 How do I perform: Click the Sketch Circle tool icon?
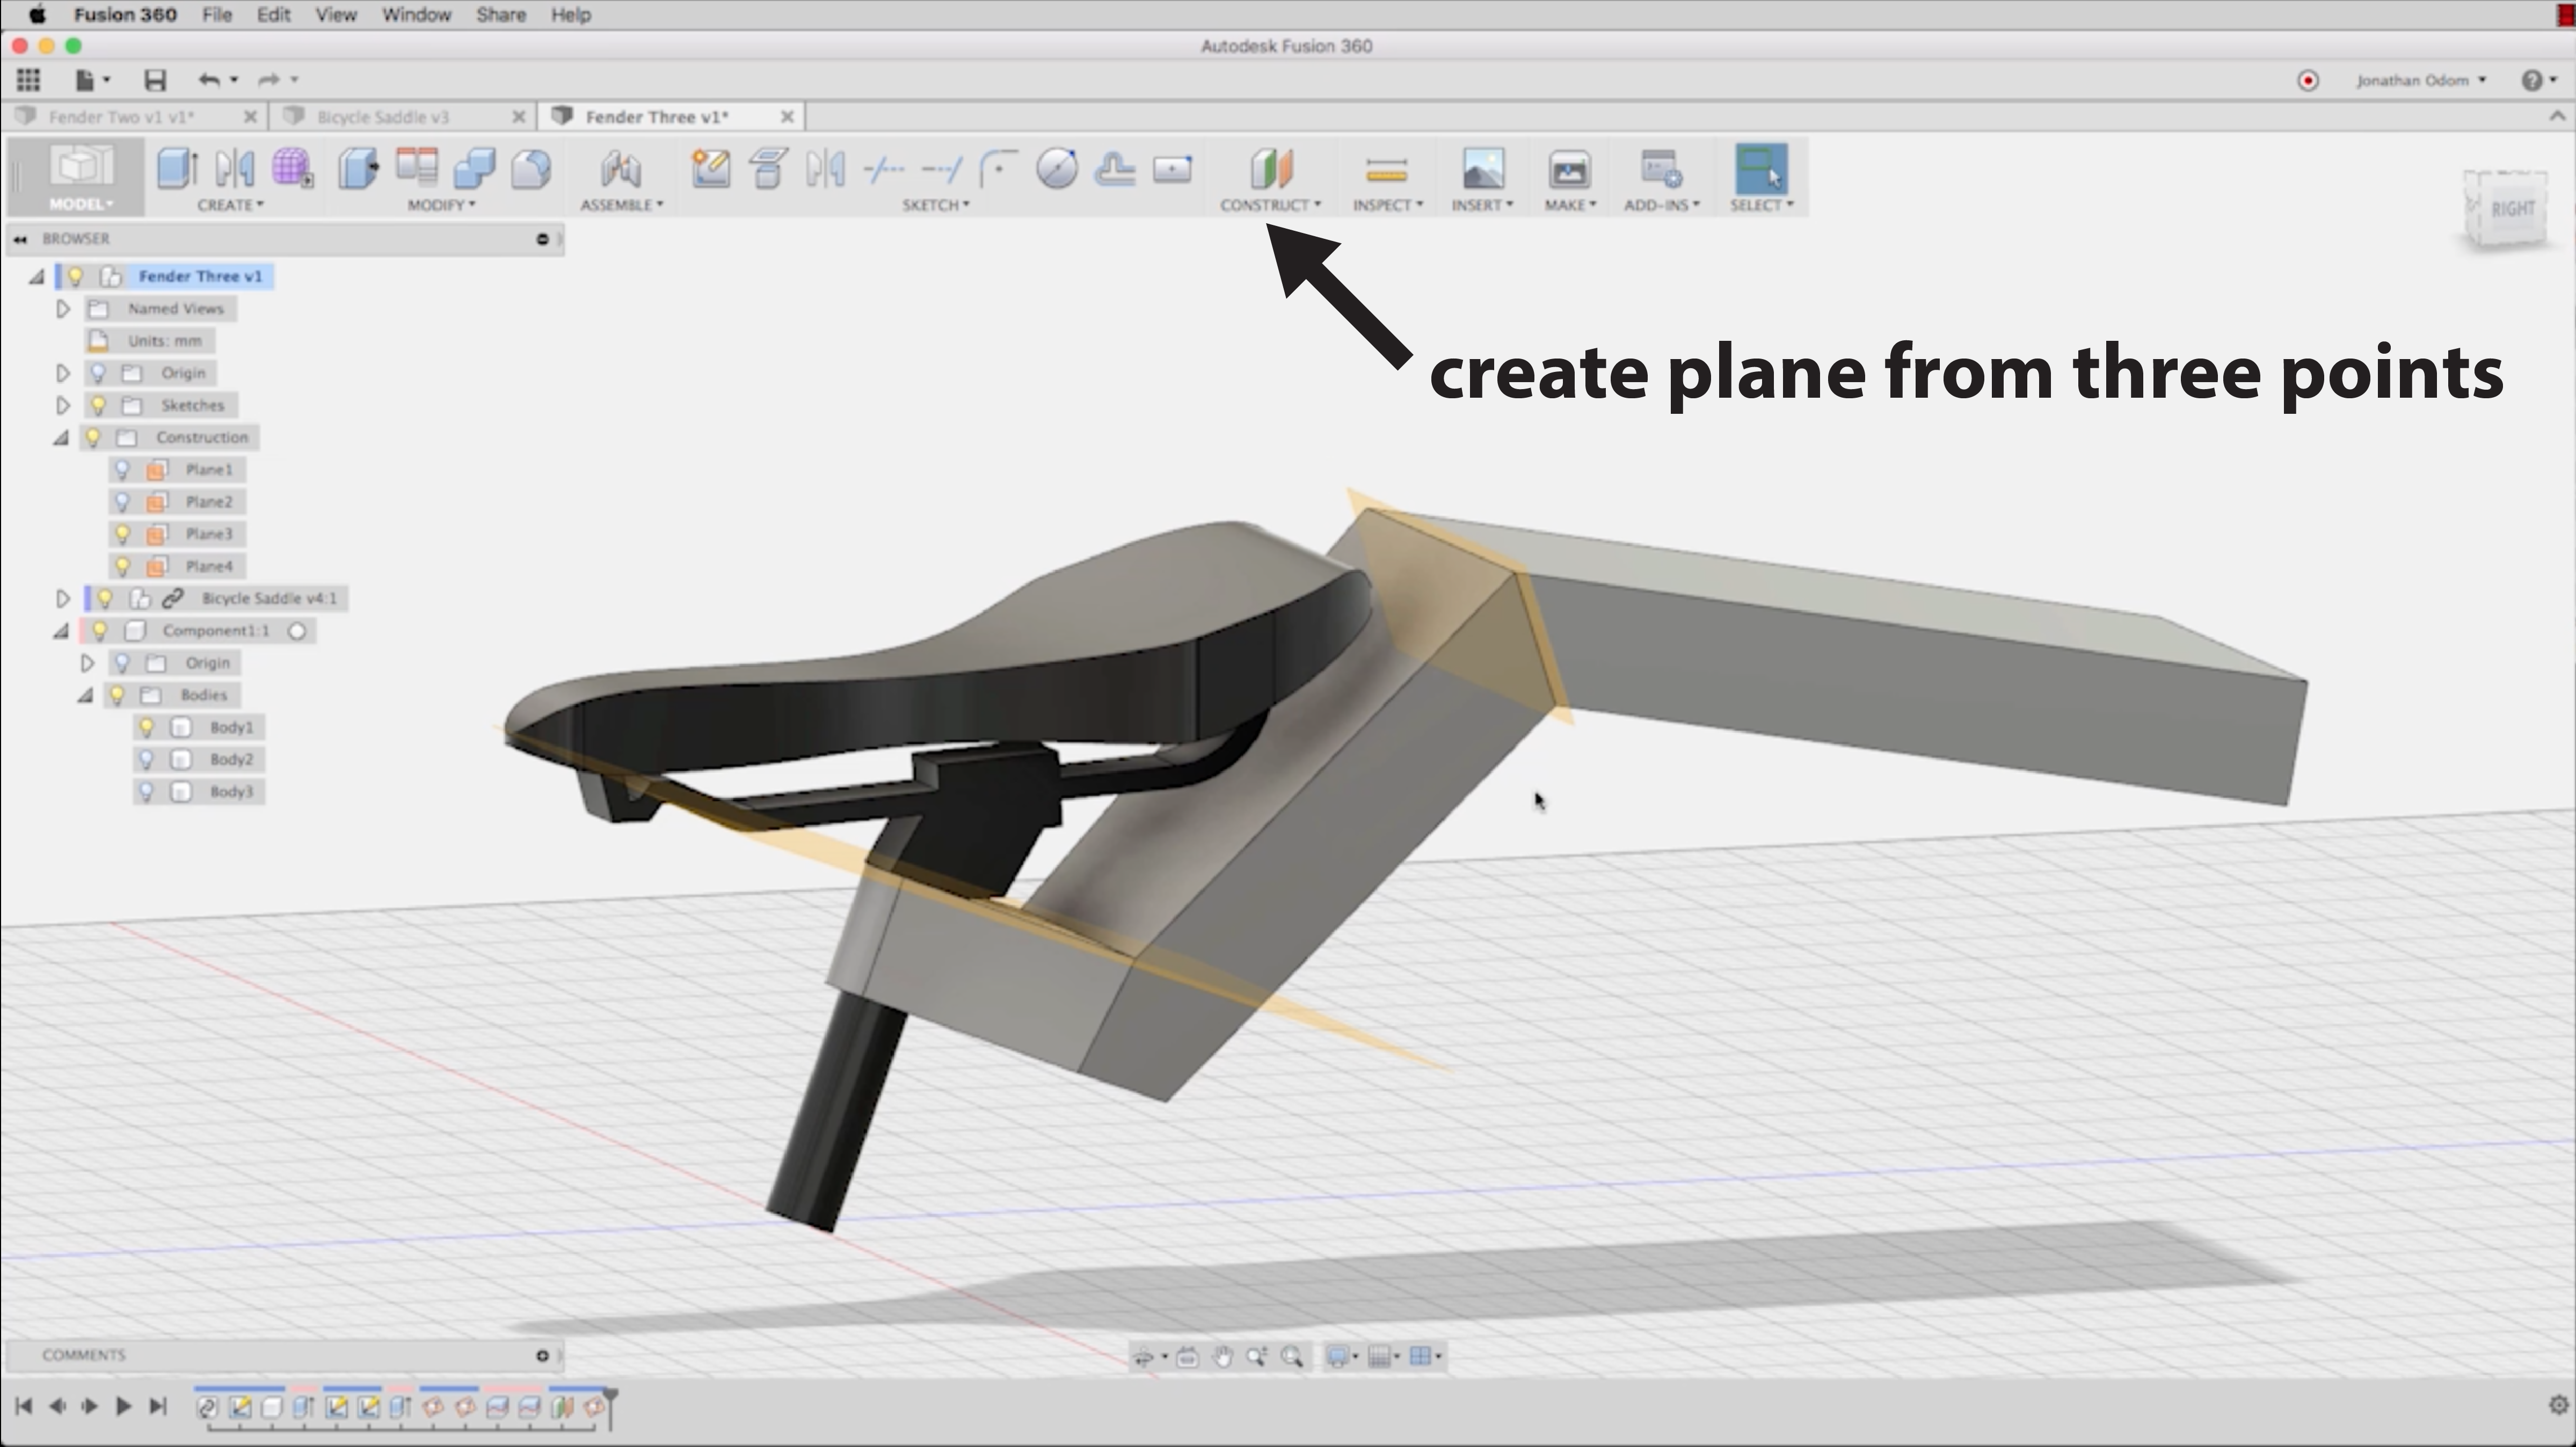[1056, 168]
